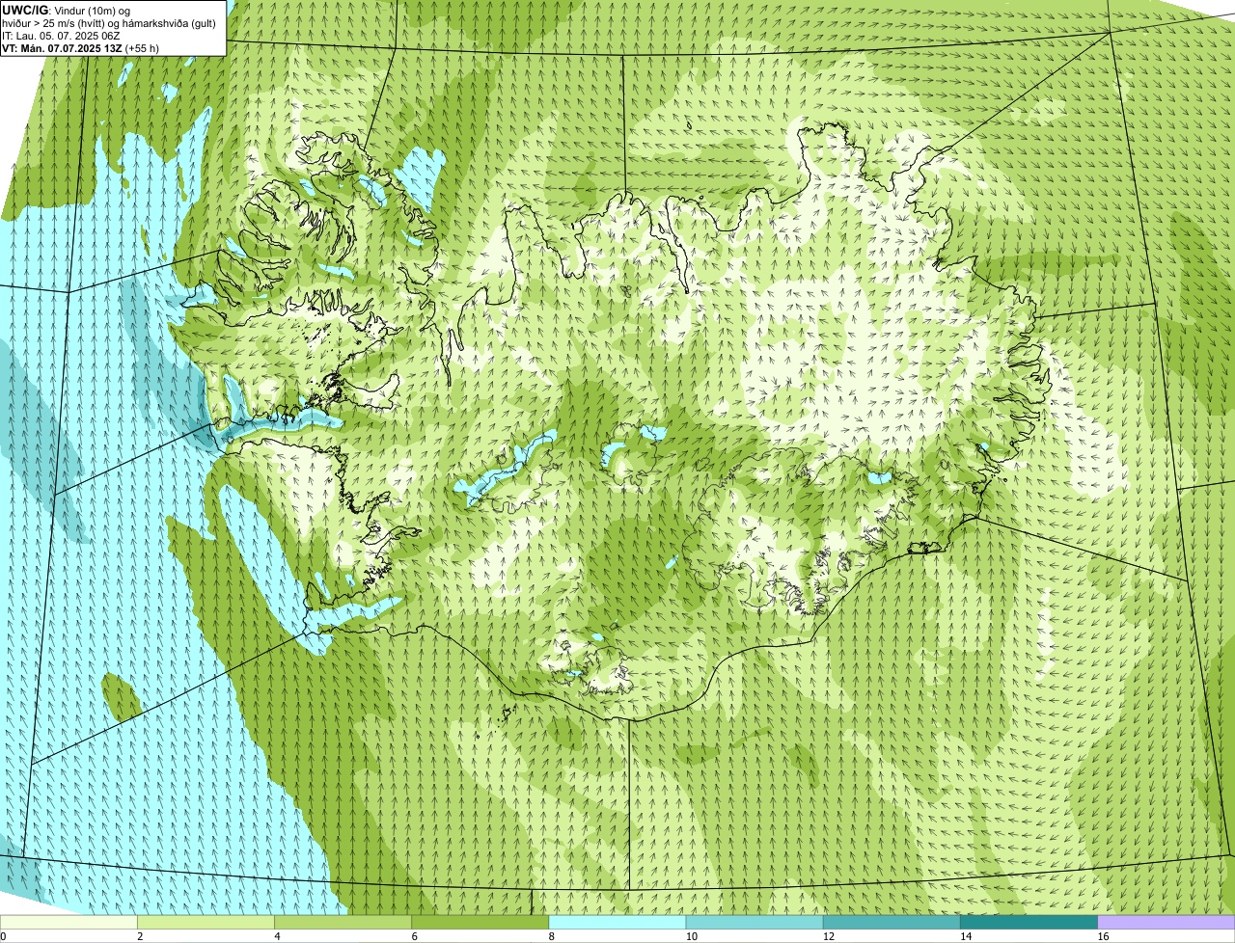Click the title line 'UWC/IG: Vindur (10m) og'

[x=66, y=10]
